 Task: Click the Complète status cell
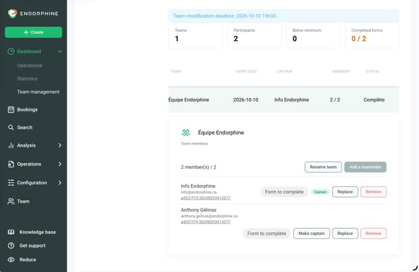pos(374,99)
